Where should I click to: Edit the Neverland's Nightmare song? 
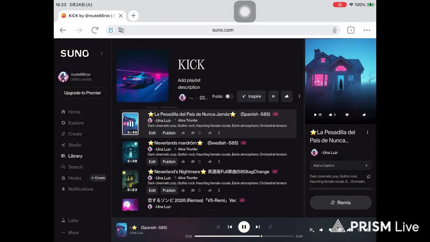coord(152,191)
